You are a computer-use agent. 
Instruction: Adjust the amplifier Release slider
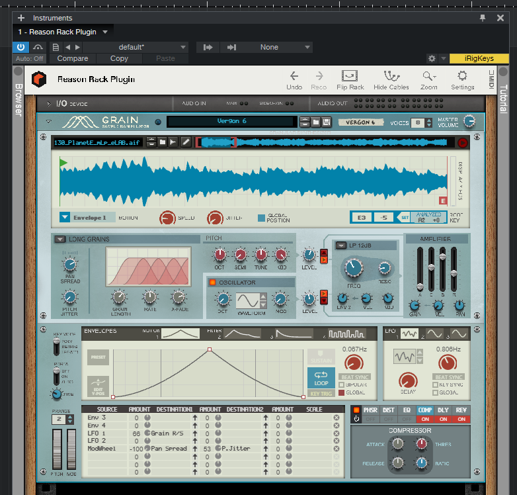(454, 273)
